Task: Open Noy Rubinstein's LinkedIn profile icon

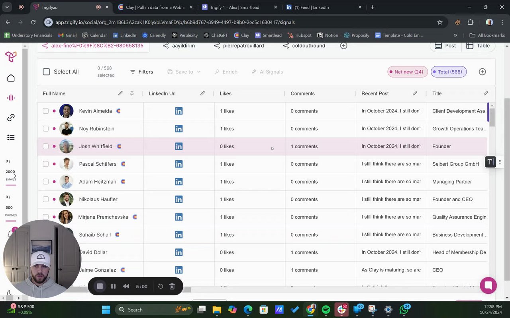Action: 179,129
